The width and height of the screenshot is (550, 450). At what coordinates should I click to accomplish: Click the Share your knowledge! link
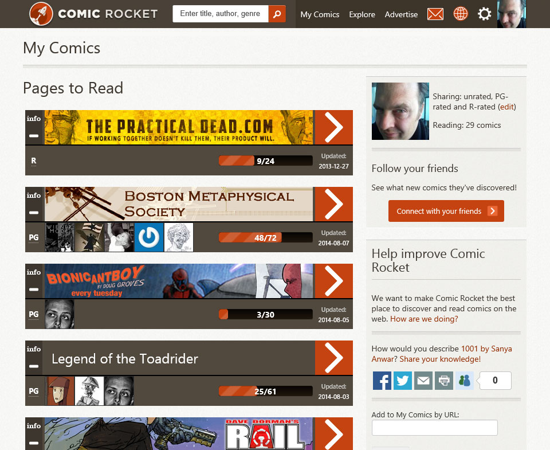point(440,359)
